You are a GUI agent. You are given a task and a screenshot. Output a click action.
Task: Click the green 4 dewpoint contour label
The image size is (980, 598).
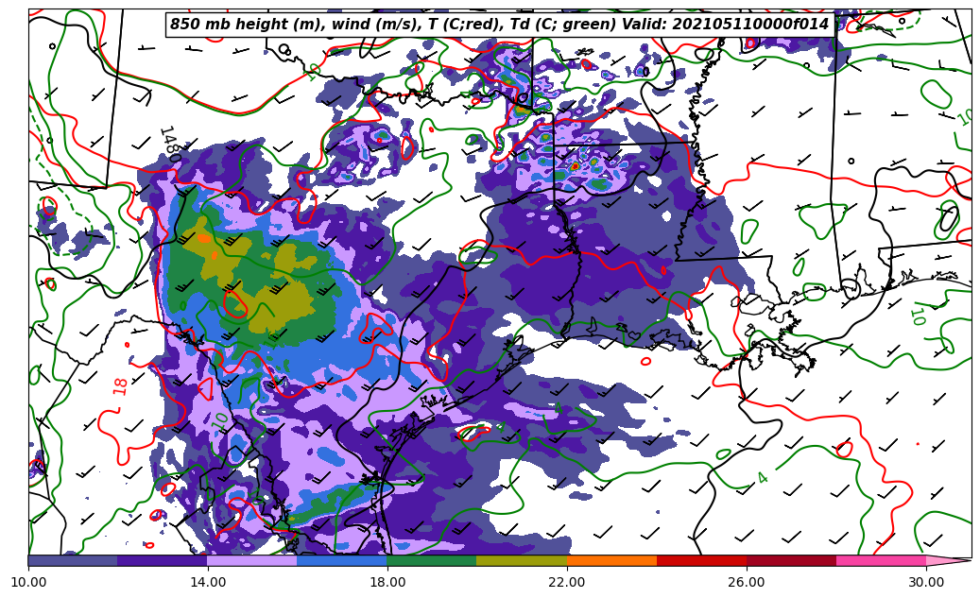[763, 478]
